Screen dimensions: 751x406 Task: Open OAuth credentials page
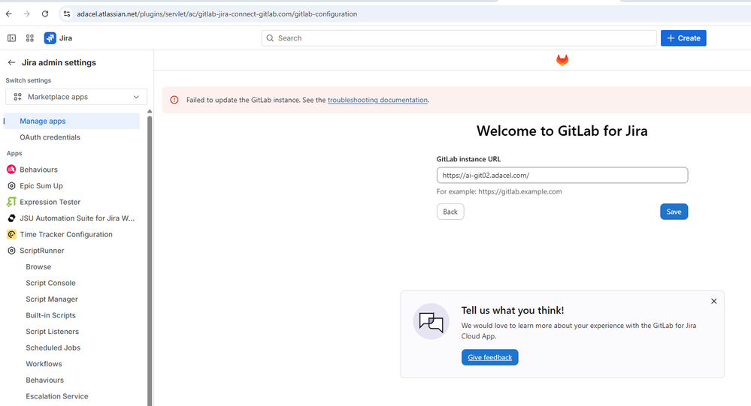pos(50,137)
